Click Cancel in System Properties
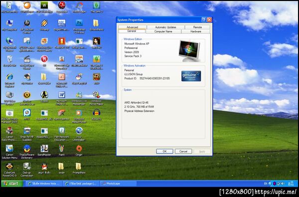Image resolution: width=299 pixels, height=197 pixels. (183, 152)
